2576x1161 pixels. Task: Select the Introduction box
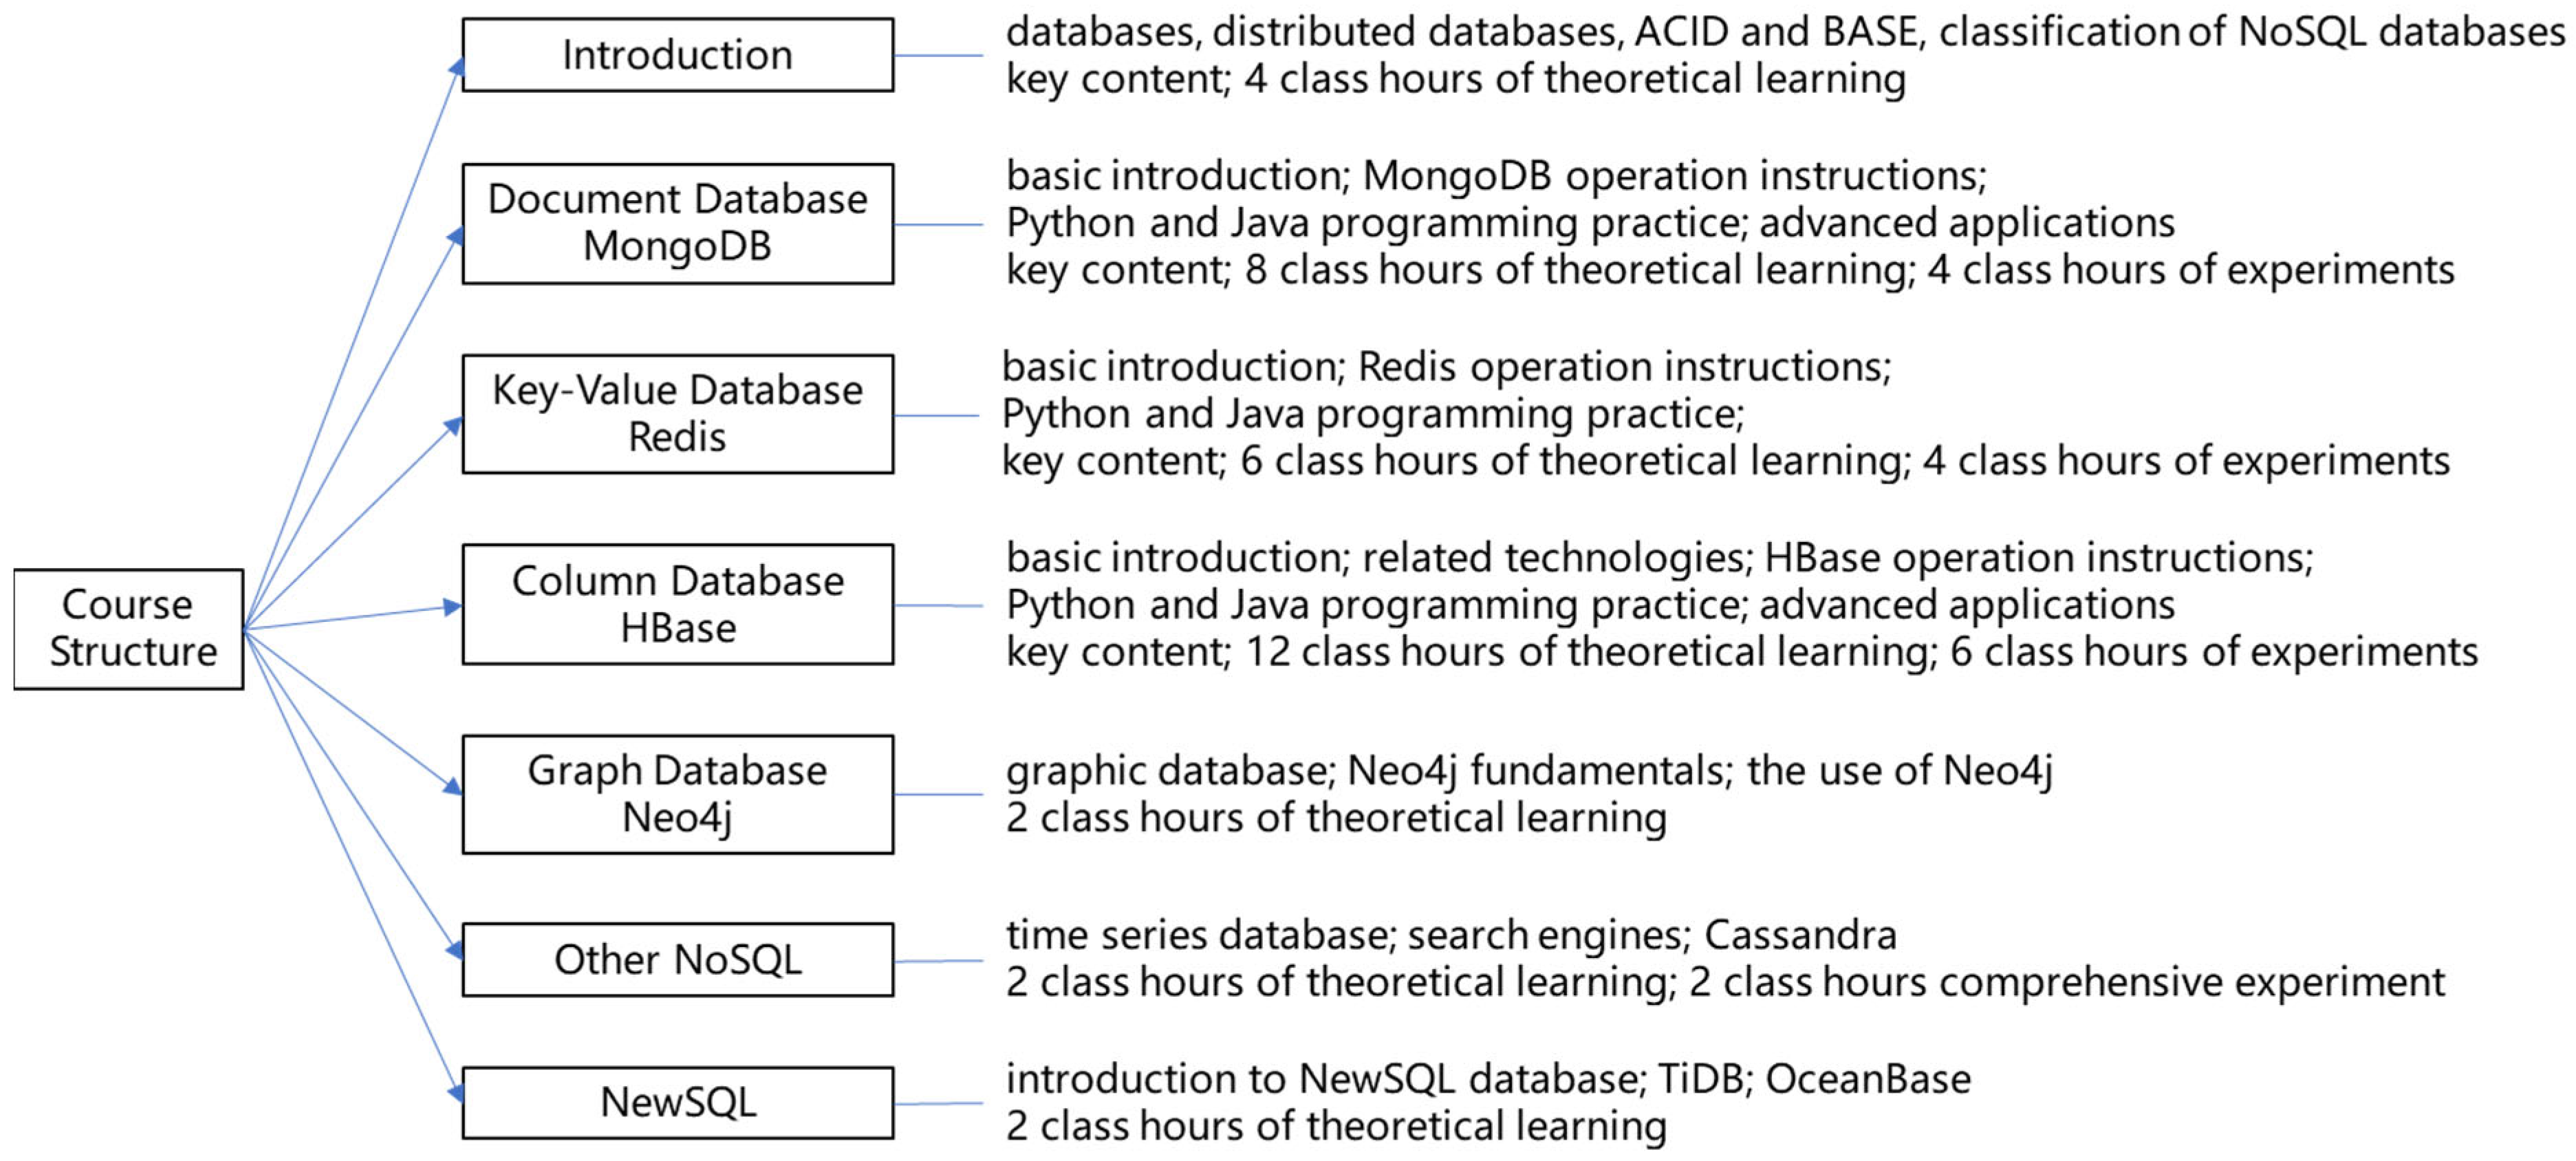click(x=677, y=55)
